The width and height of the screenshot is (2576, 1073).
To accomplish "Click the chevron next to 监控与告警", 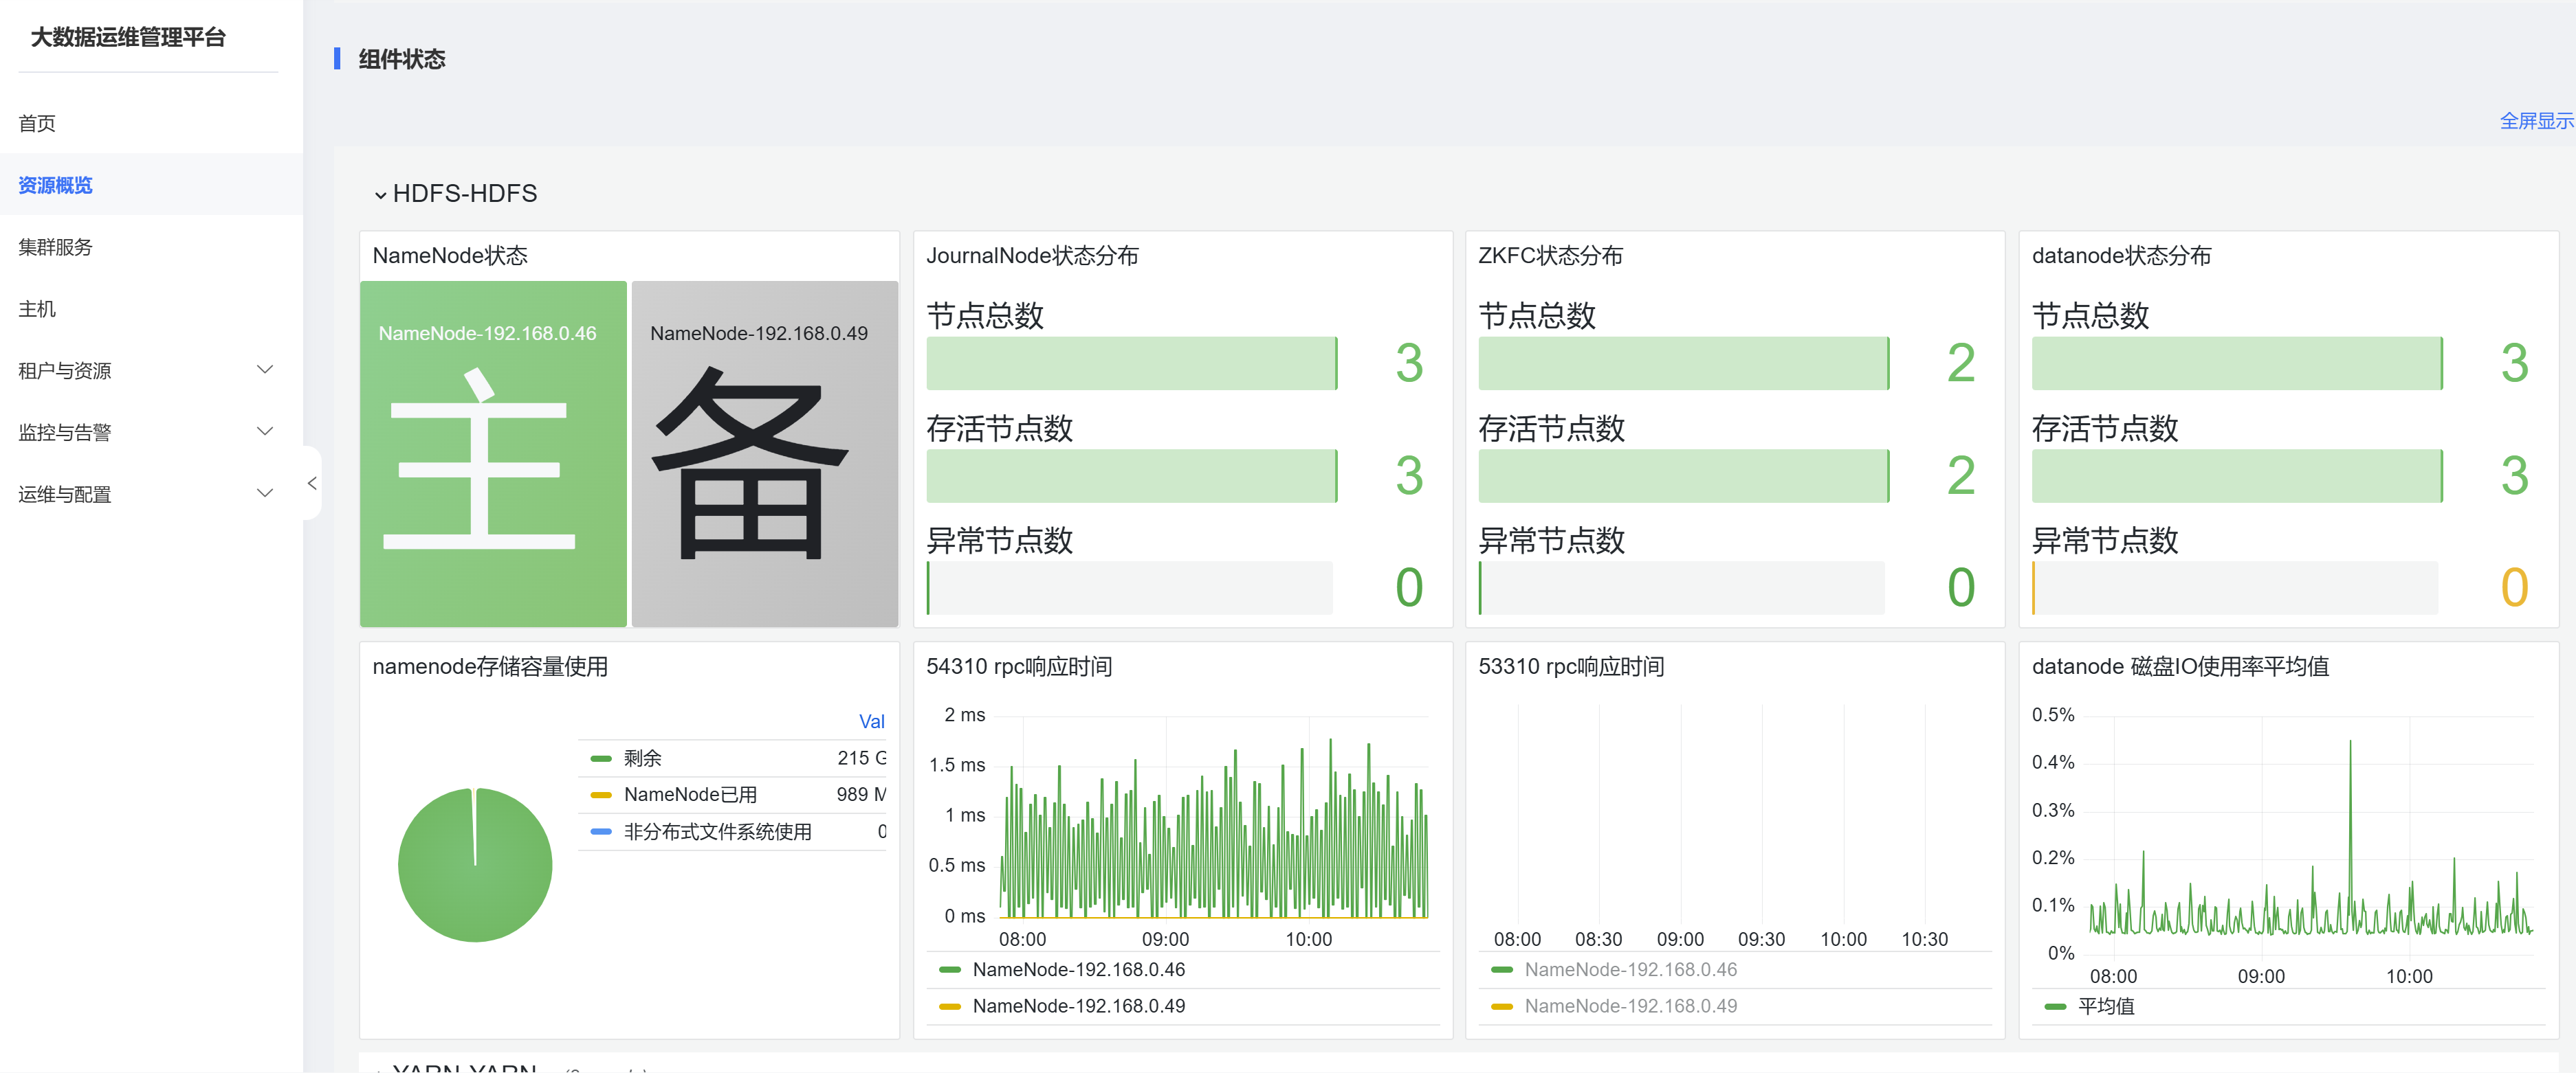I will pos(265,431).
